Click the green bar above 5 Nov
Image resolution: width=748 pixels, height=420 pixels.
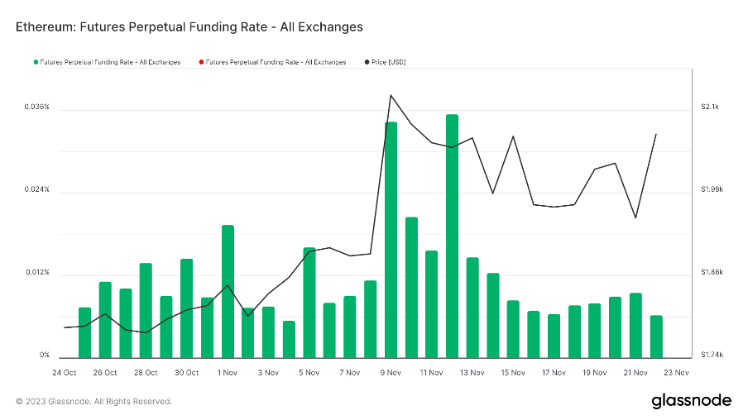click(x=309, y=302)
